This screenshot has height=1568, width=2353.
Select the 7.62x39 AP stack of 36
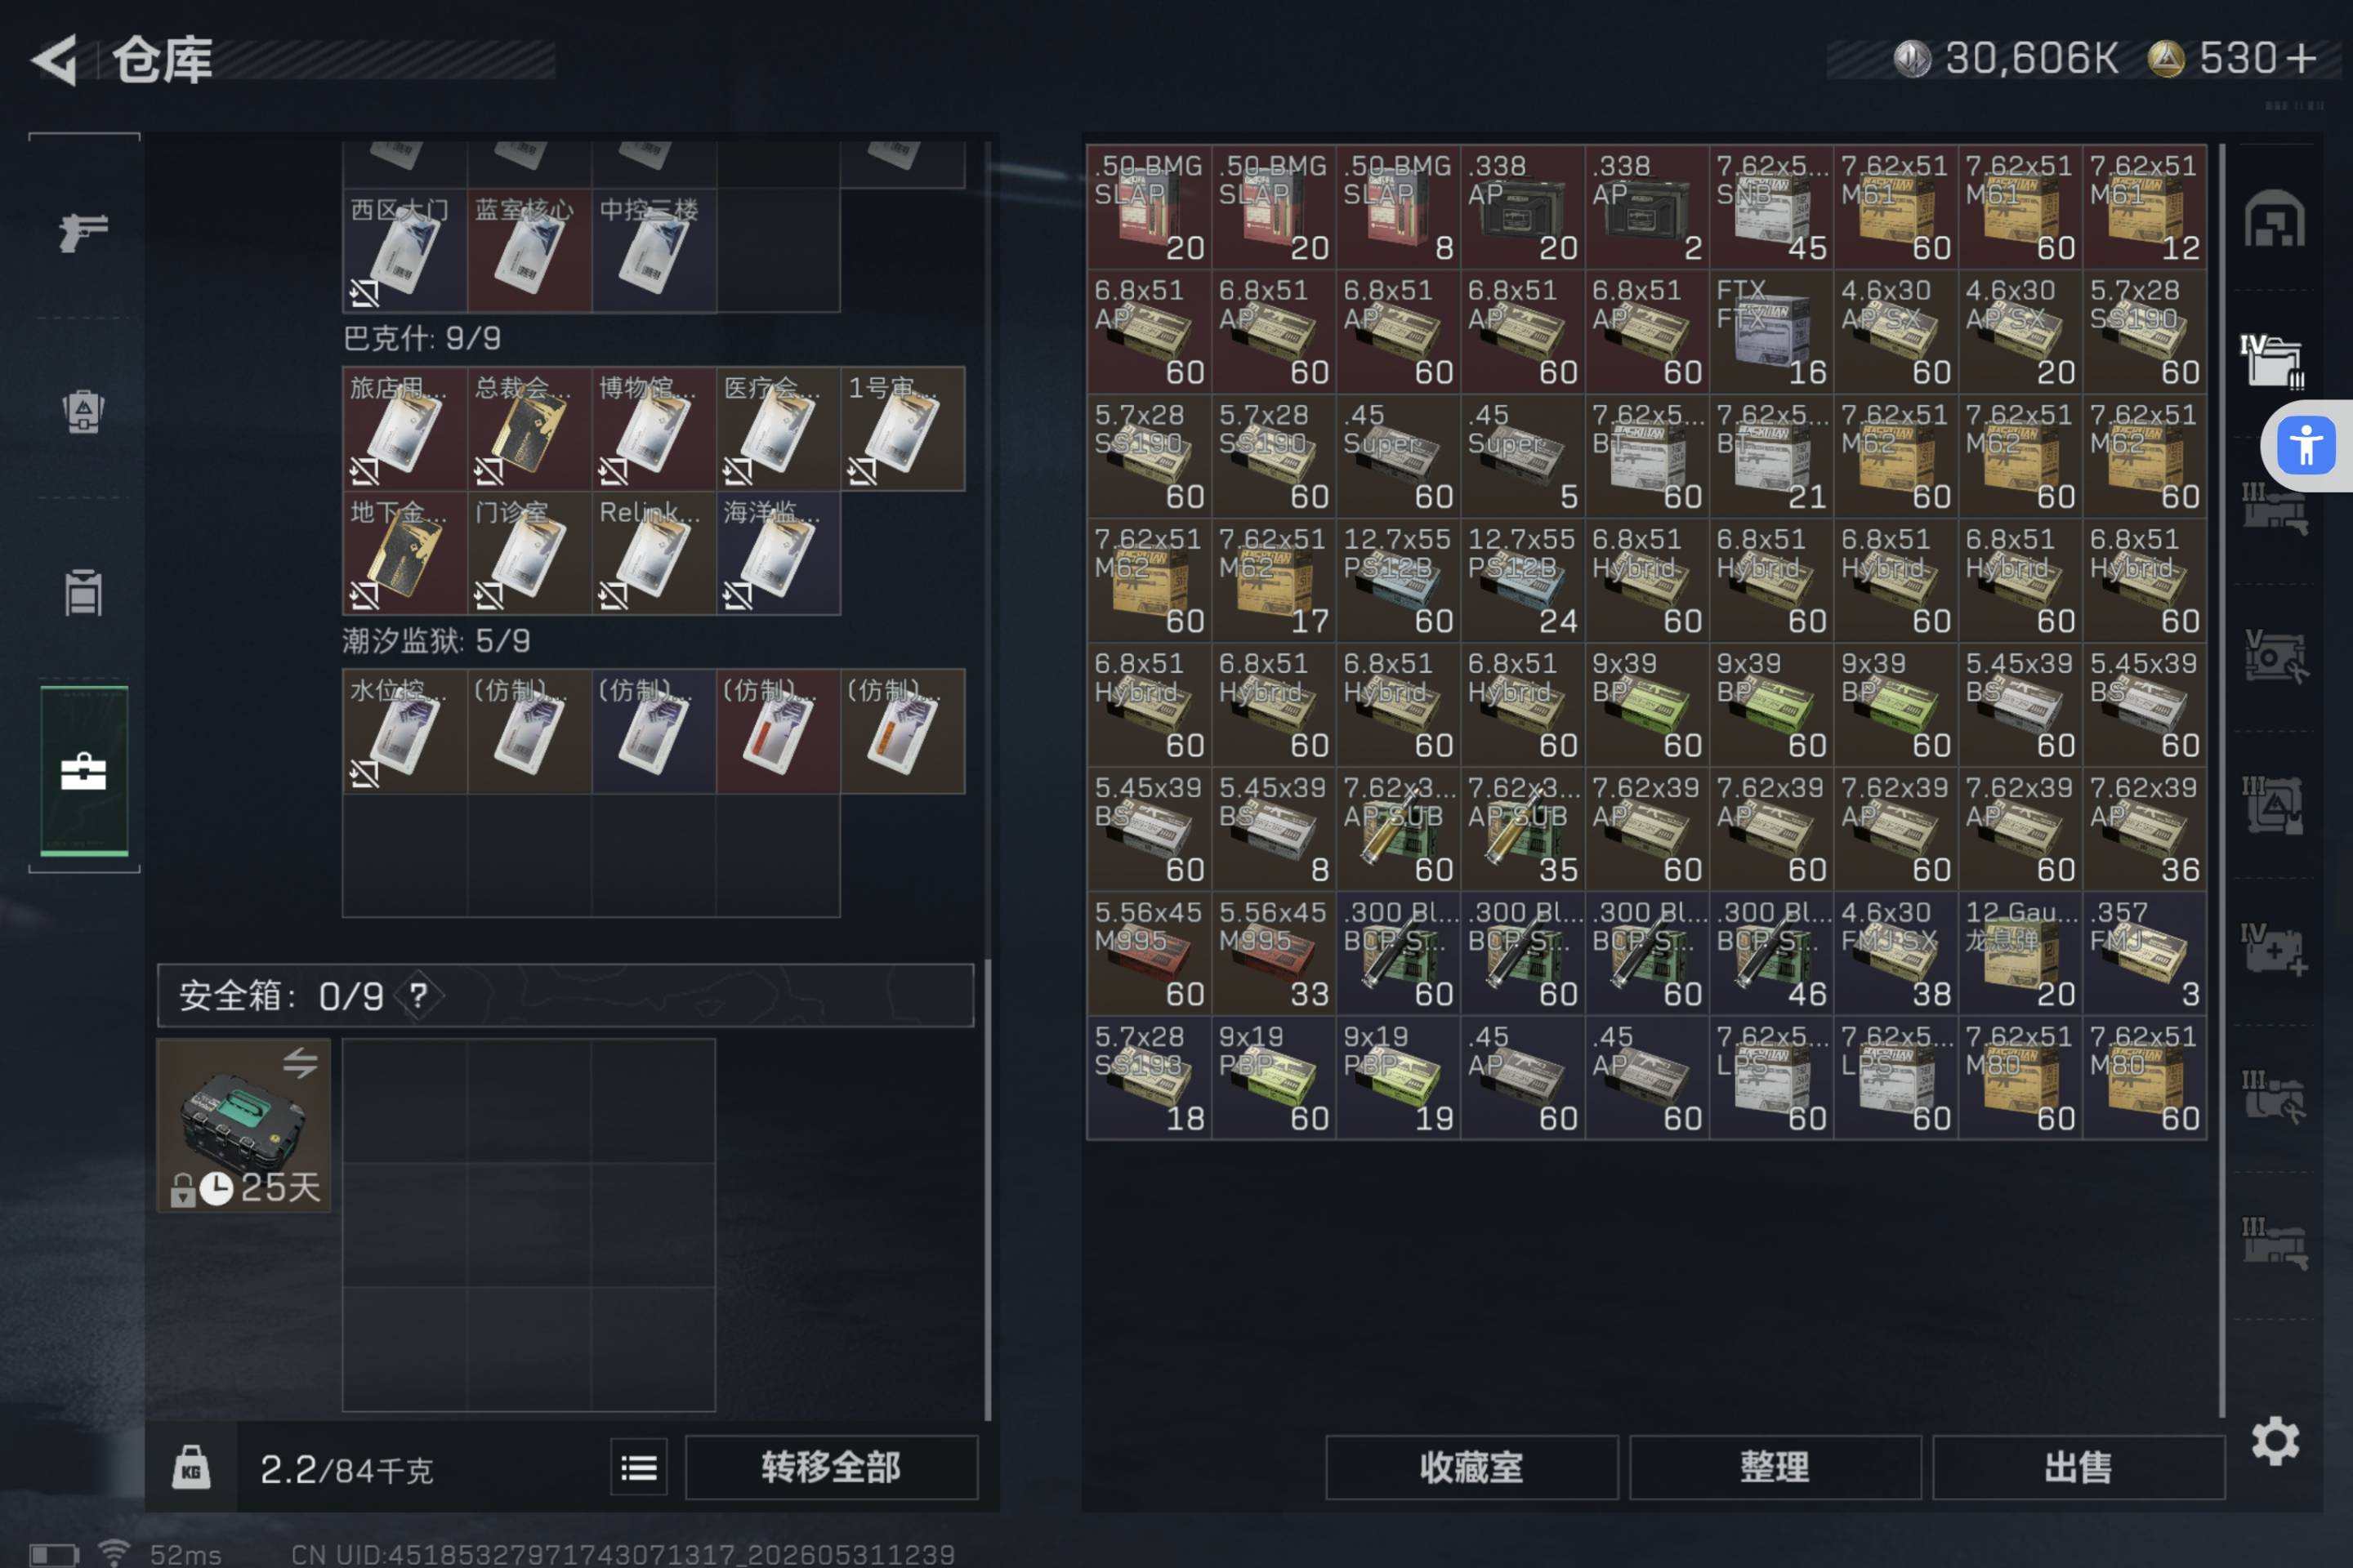point(2144,829)
